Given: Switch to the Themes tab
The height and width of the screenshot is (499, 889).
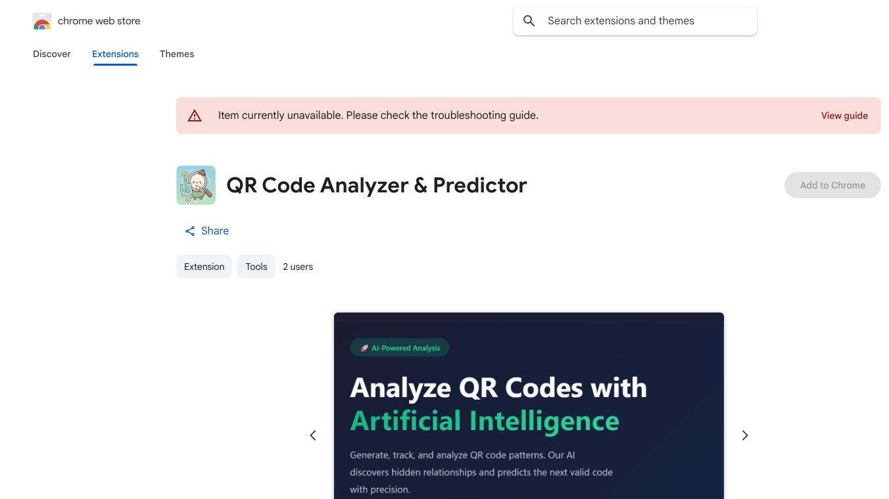Looking at the screenshot, I should coord(177,54).
